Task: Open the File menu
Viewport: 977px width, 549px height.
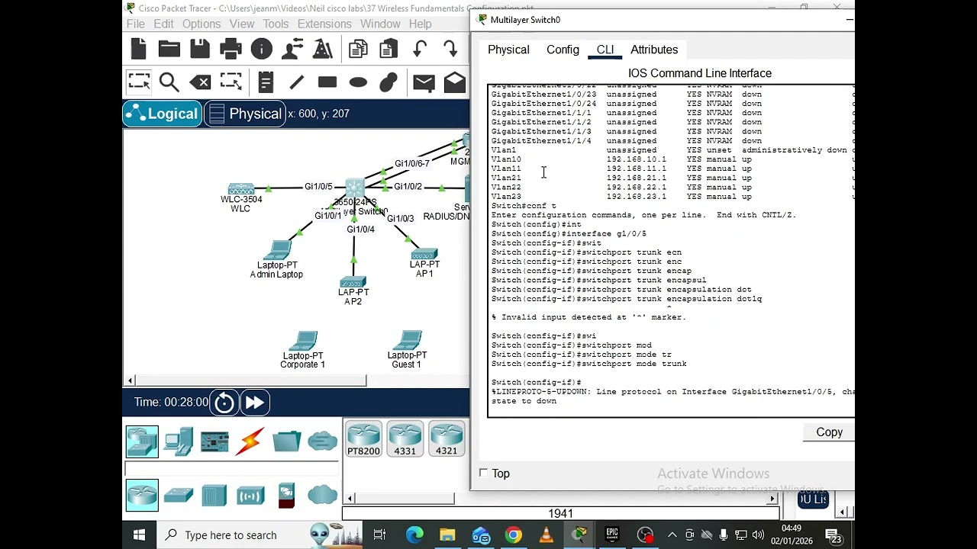Action: click(136, 24)
